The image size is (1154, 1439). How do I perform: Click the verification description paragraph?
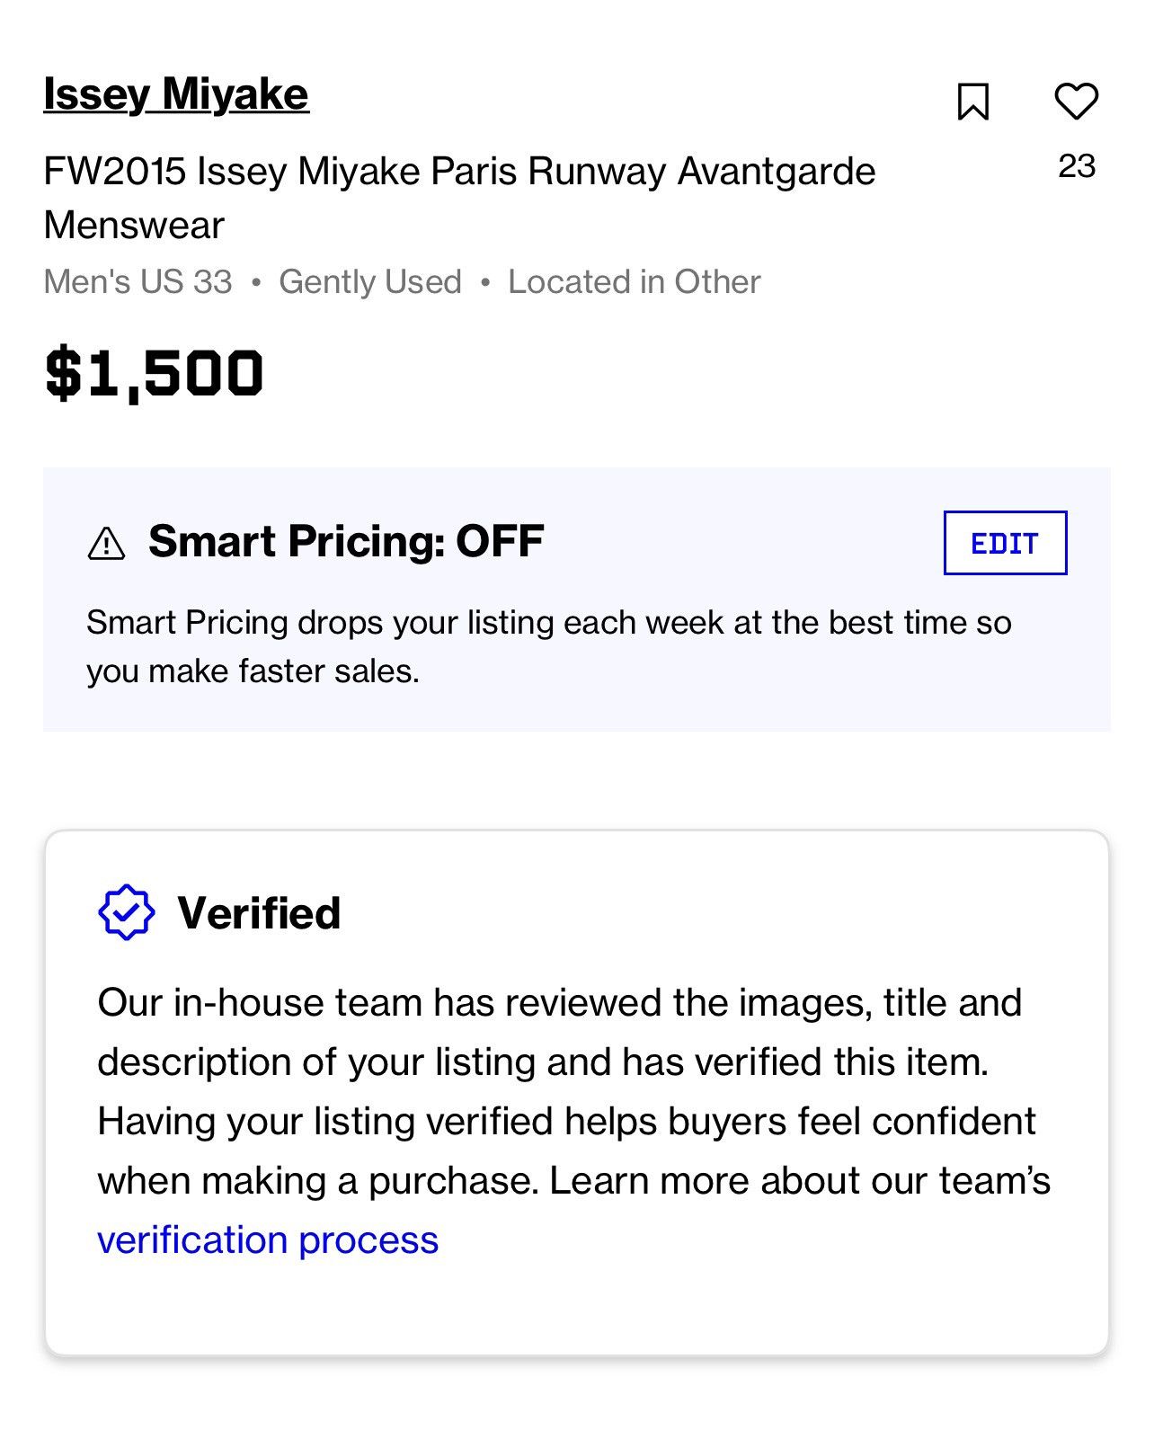573,1121
